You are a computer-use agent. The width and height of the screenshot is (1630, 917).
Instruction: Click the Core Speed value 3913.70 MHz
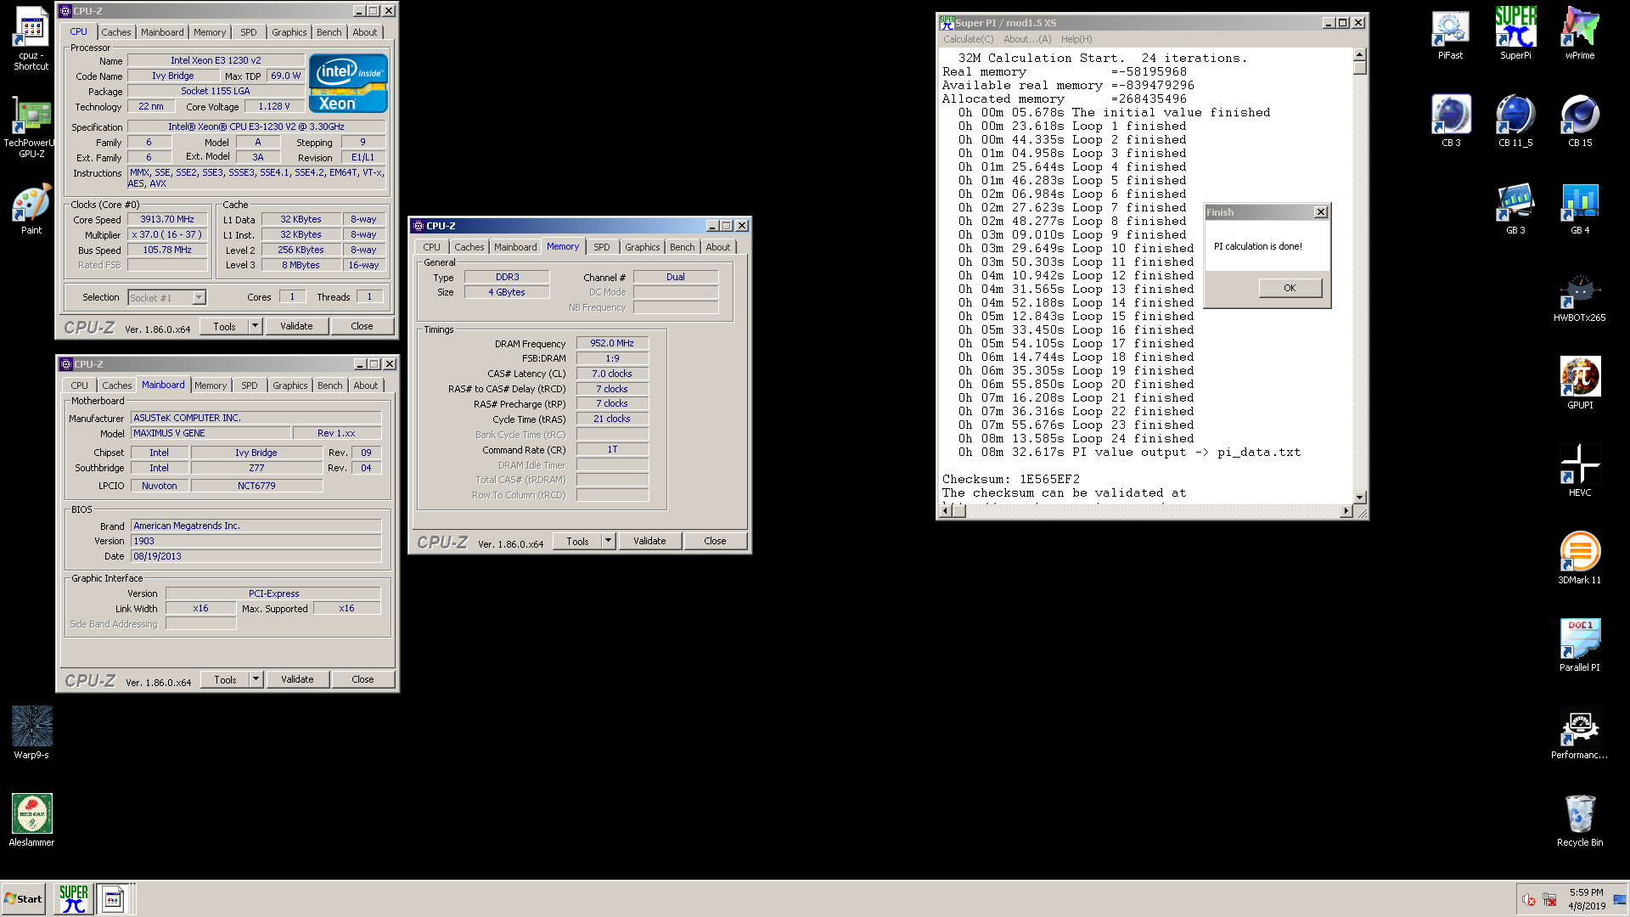point(167,219)
